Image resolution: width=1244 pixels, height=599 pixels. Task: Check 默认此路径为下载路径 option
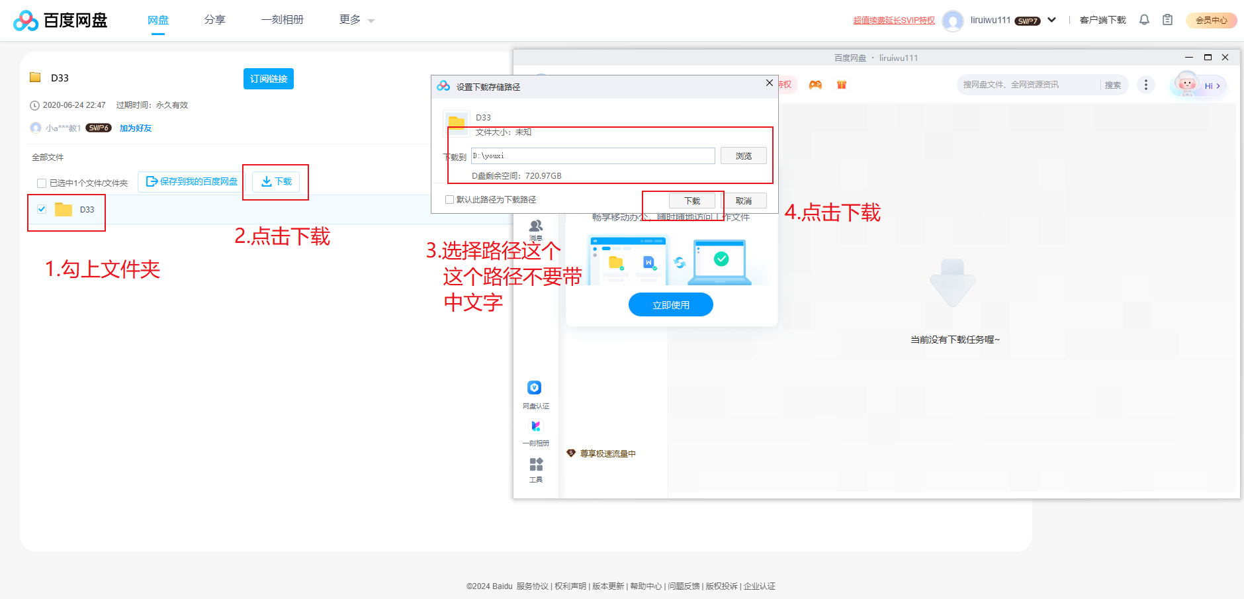coord(449,199)
